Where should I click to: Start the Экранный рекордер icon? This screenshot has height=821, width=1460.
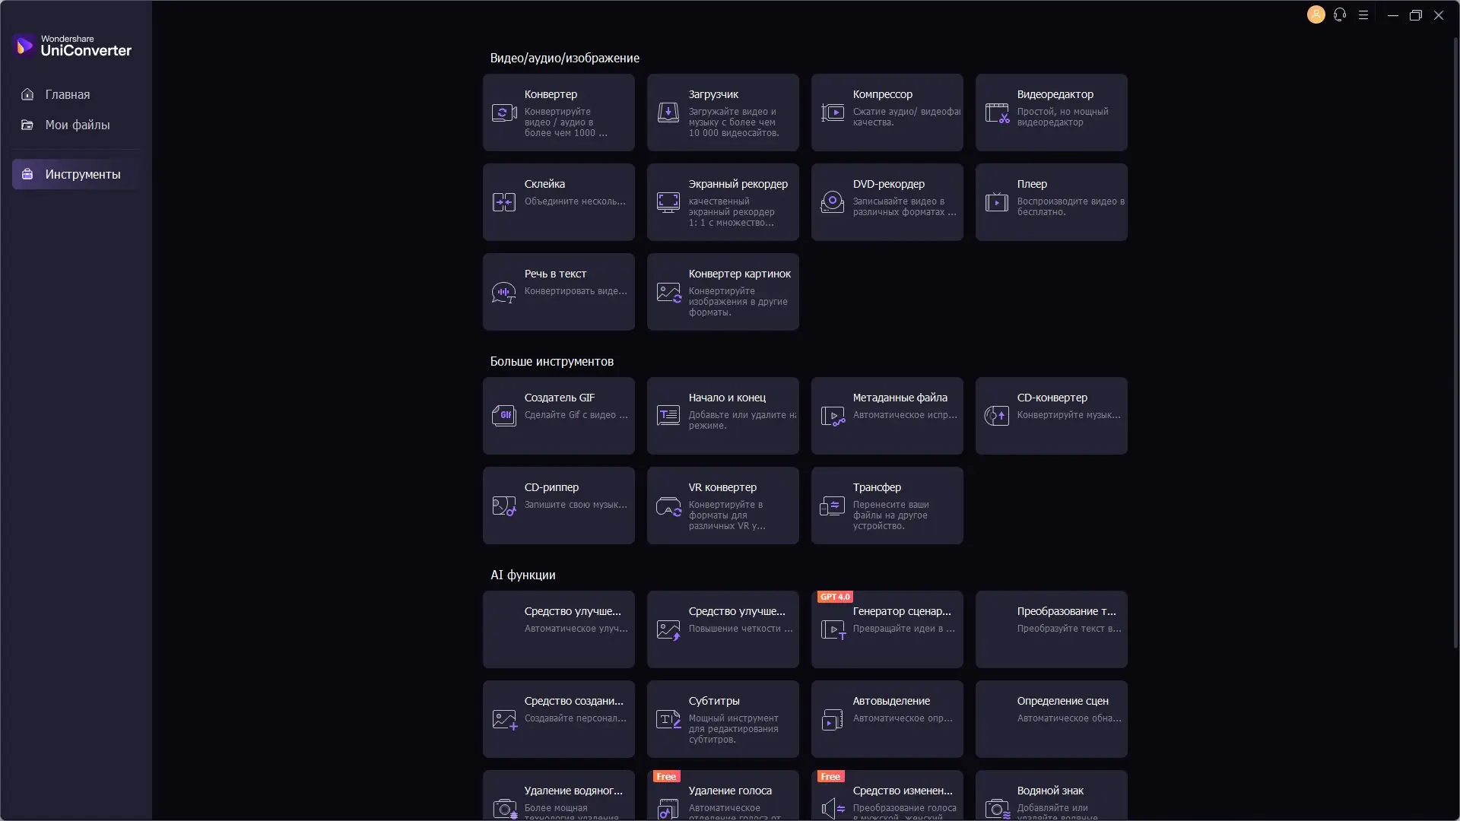coord(668,202)
